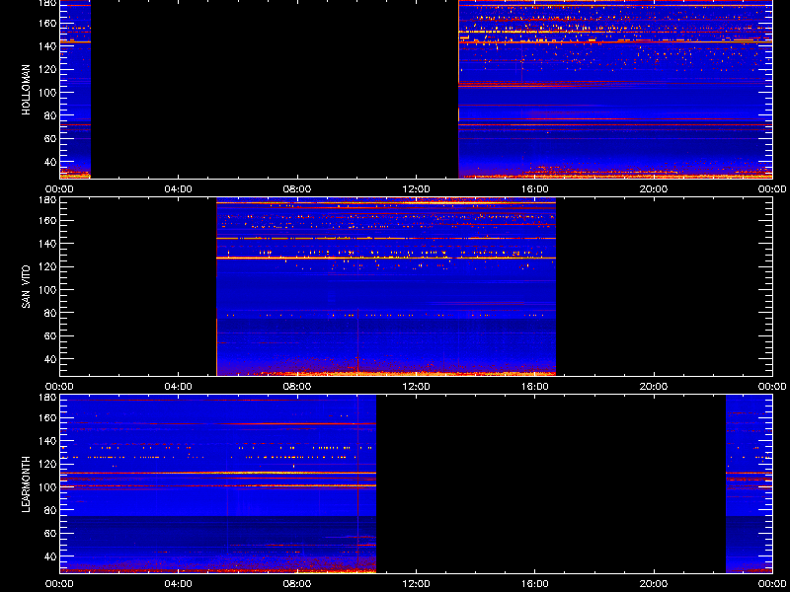Select the 180 frequency label on San Vito axis

click(x=48, y=199)
